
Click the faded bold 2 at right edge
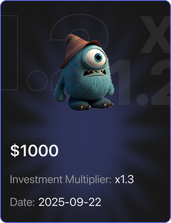(161, 83)
